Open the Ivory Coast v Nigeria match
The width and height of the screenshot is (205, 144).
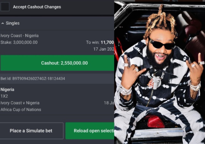tap(20, 103)
